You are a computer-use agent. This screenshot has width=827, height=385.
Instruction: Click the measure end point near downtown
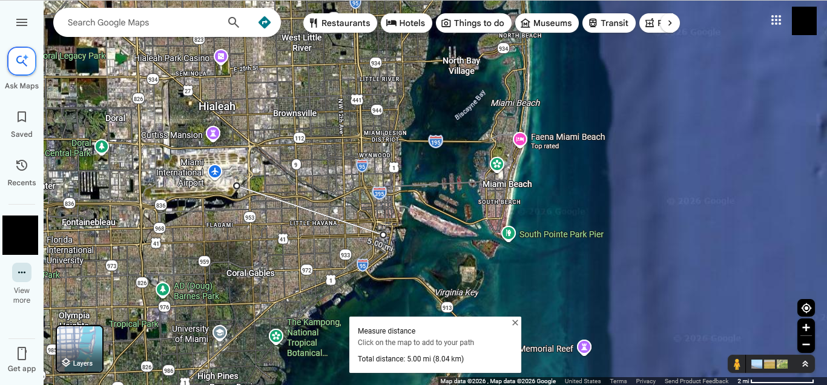click(383, 234)
